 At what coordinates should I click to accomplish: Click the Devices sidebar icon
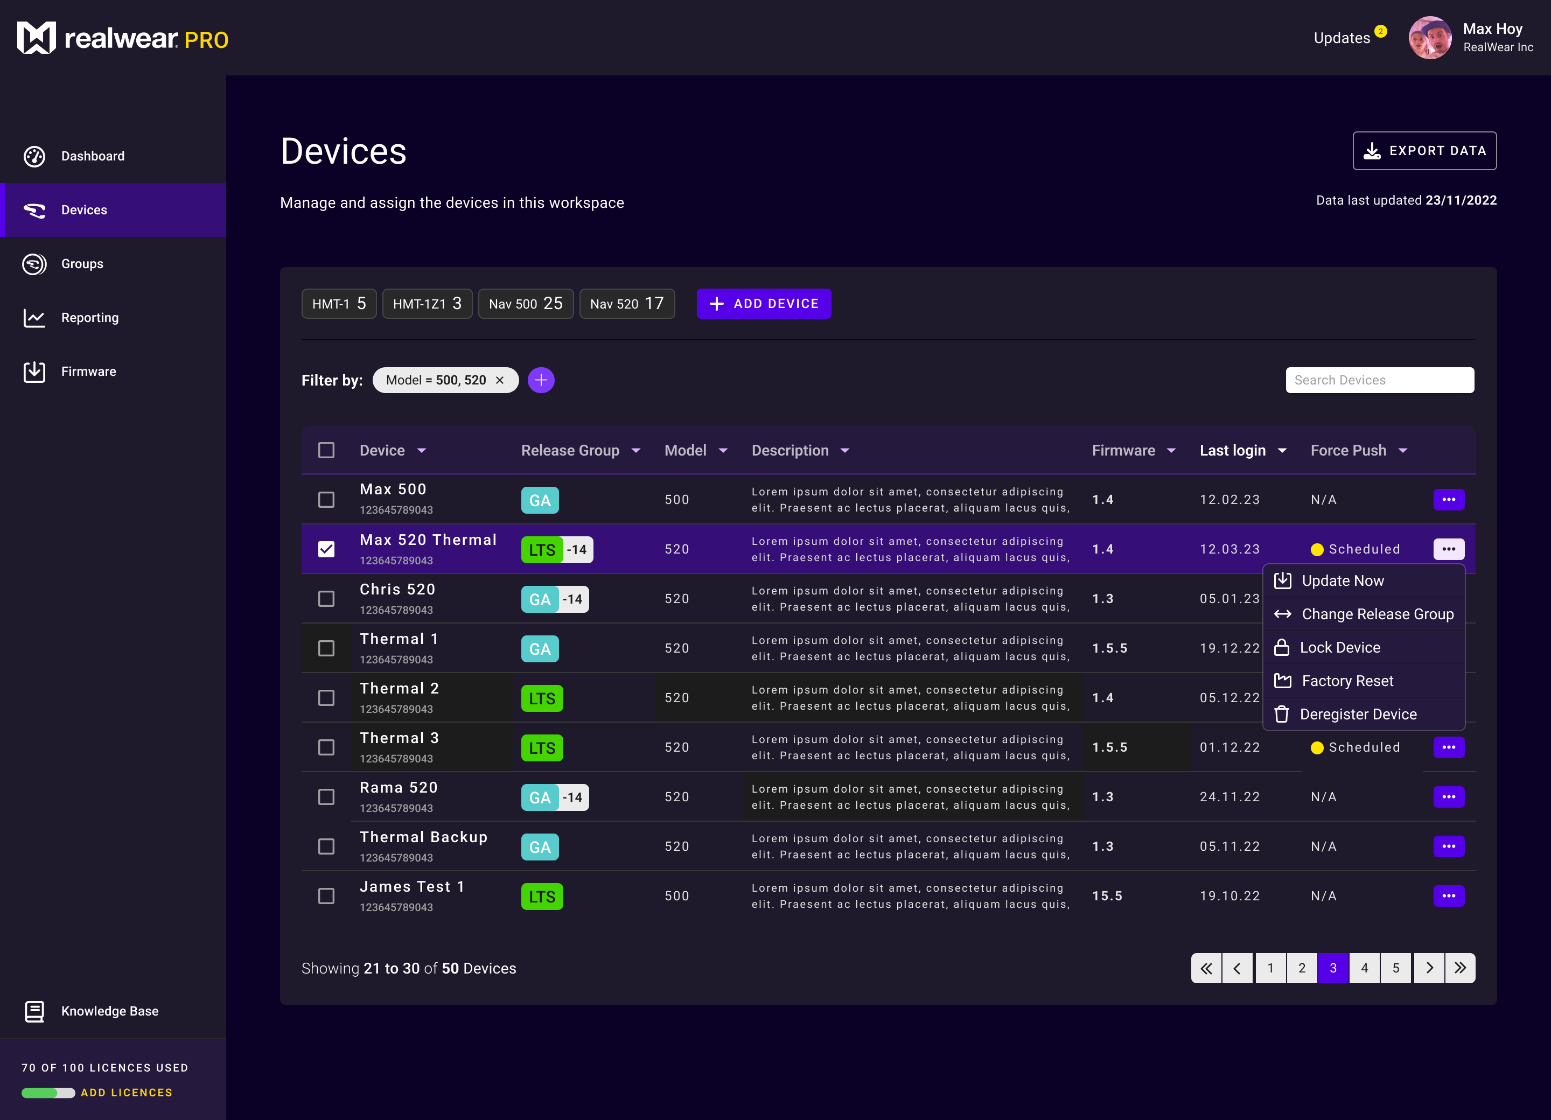34,209
